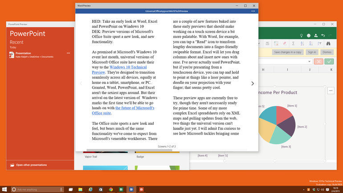
Task: Click the Word reading view horizontal scrollbar
Action: [x=129, y=150]
